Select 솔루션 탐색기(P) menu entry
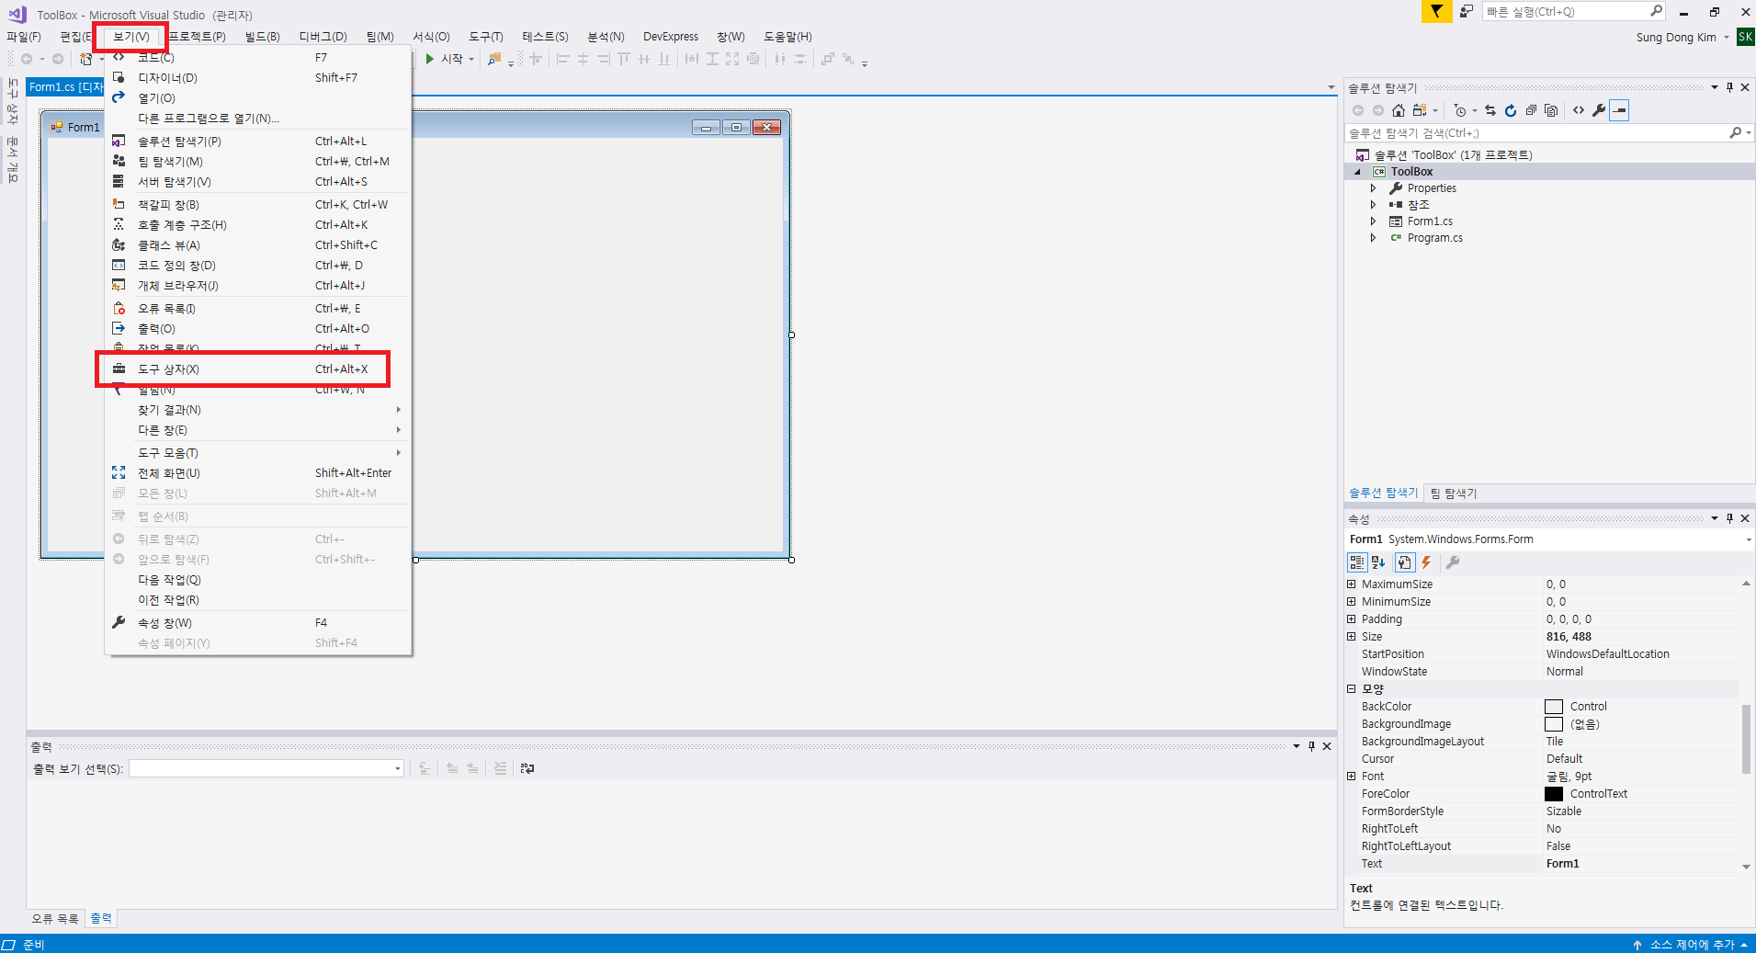Image resolution: width=1756 pixels, height=953 pixels. [x=258, y=142]
